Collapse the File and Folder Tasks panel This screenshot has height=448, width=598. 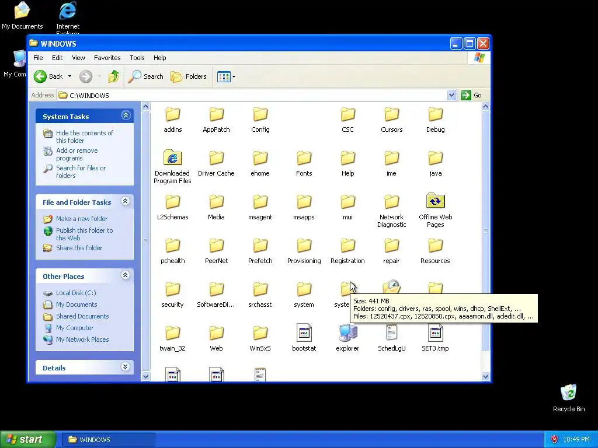(x=126, y=201)
